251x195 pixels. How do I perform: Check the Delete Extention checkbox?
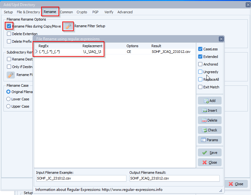coord(9,34)
